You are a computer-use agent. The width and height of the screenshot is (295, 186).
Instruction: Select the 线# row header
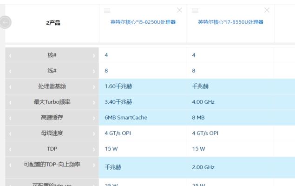[52, 71]
